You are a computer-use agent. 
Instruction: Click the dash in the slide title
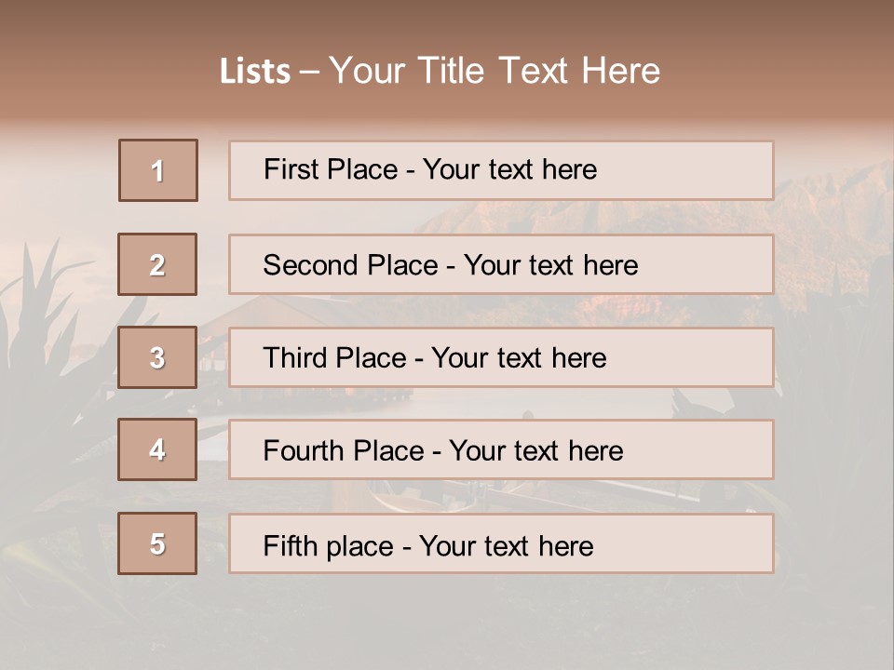click(309, 72)
